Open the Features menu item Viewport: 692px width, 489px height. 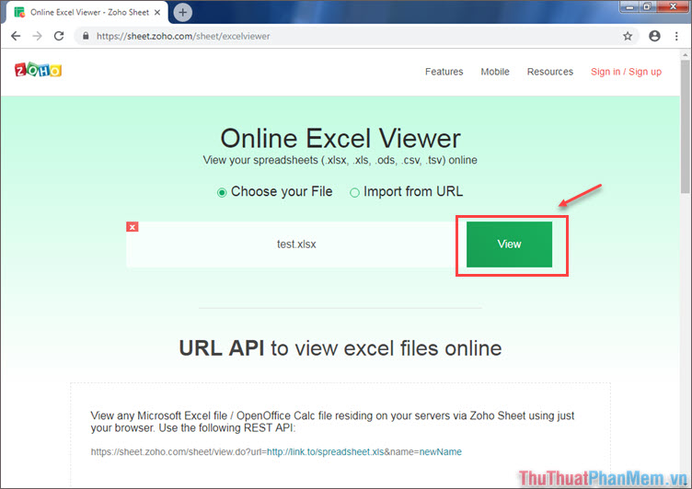point(444,72)
